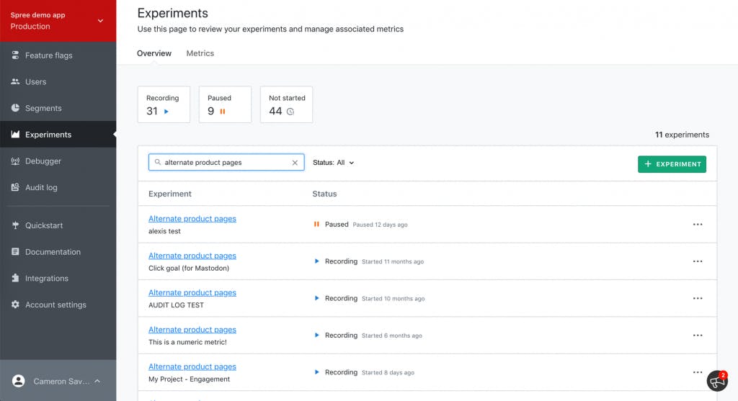The width and height of the screenshot is (738, 401).
Task: Open the Users section icon
Action: pos(15,82)
